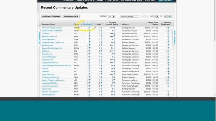The height and width of the screenshot is (121, 216).
Task: Click previous timeliness icon in MHK row
Action: (169, 92)
